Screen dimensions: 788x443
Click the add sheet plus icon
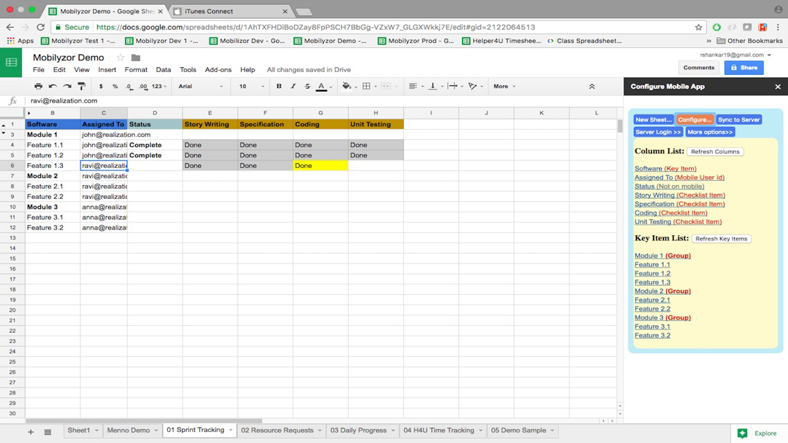pos(31,432)
